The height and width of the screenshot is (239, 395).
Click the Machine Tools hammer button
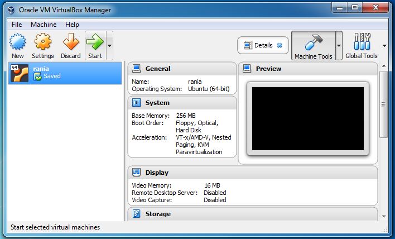(x=314, y=46)
